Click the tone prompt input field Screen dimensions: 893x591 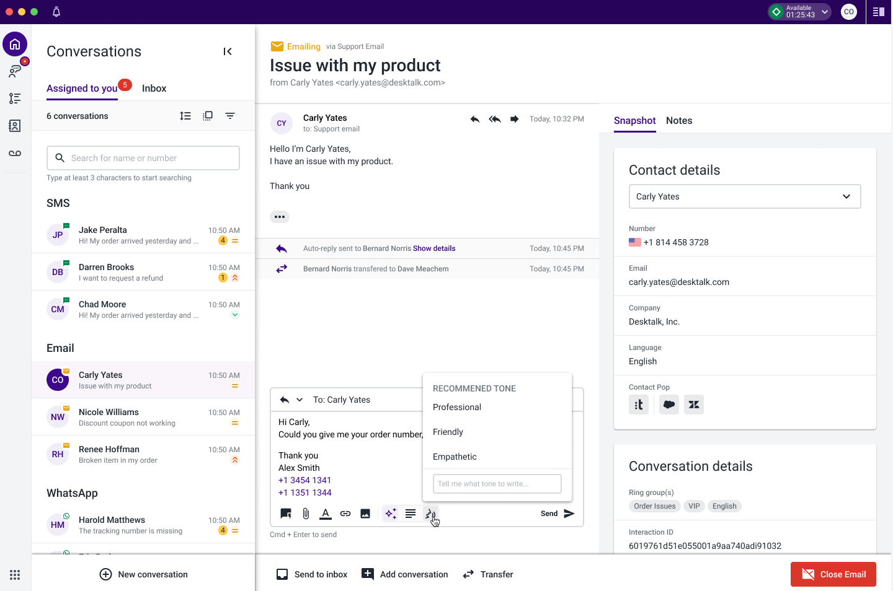pos(496,483)
